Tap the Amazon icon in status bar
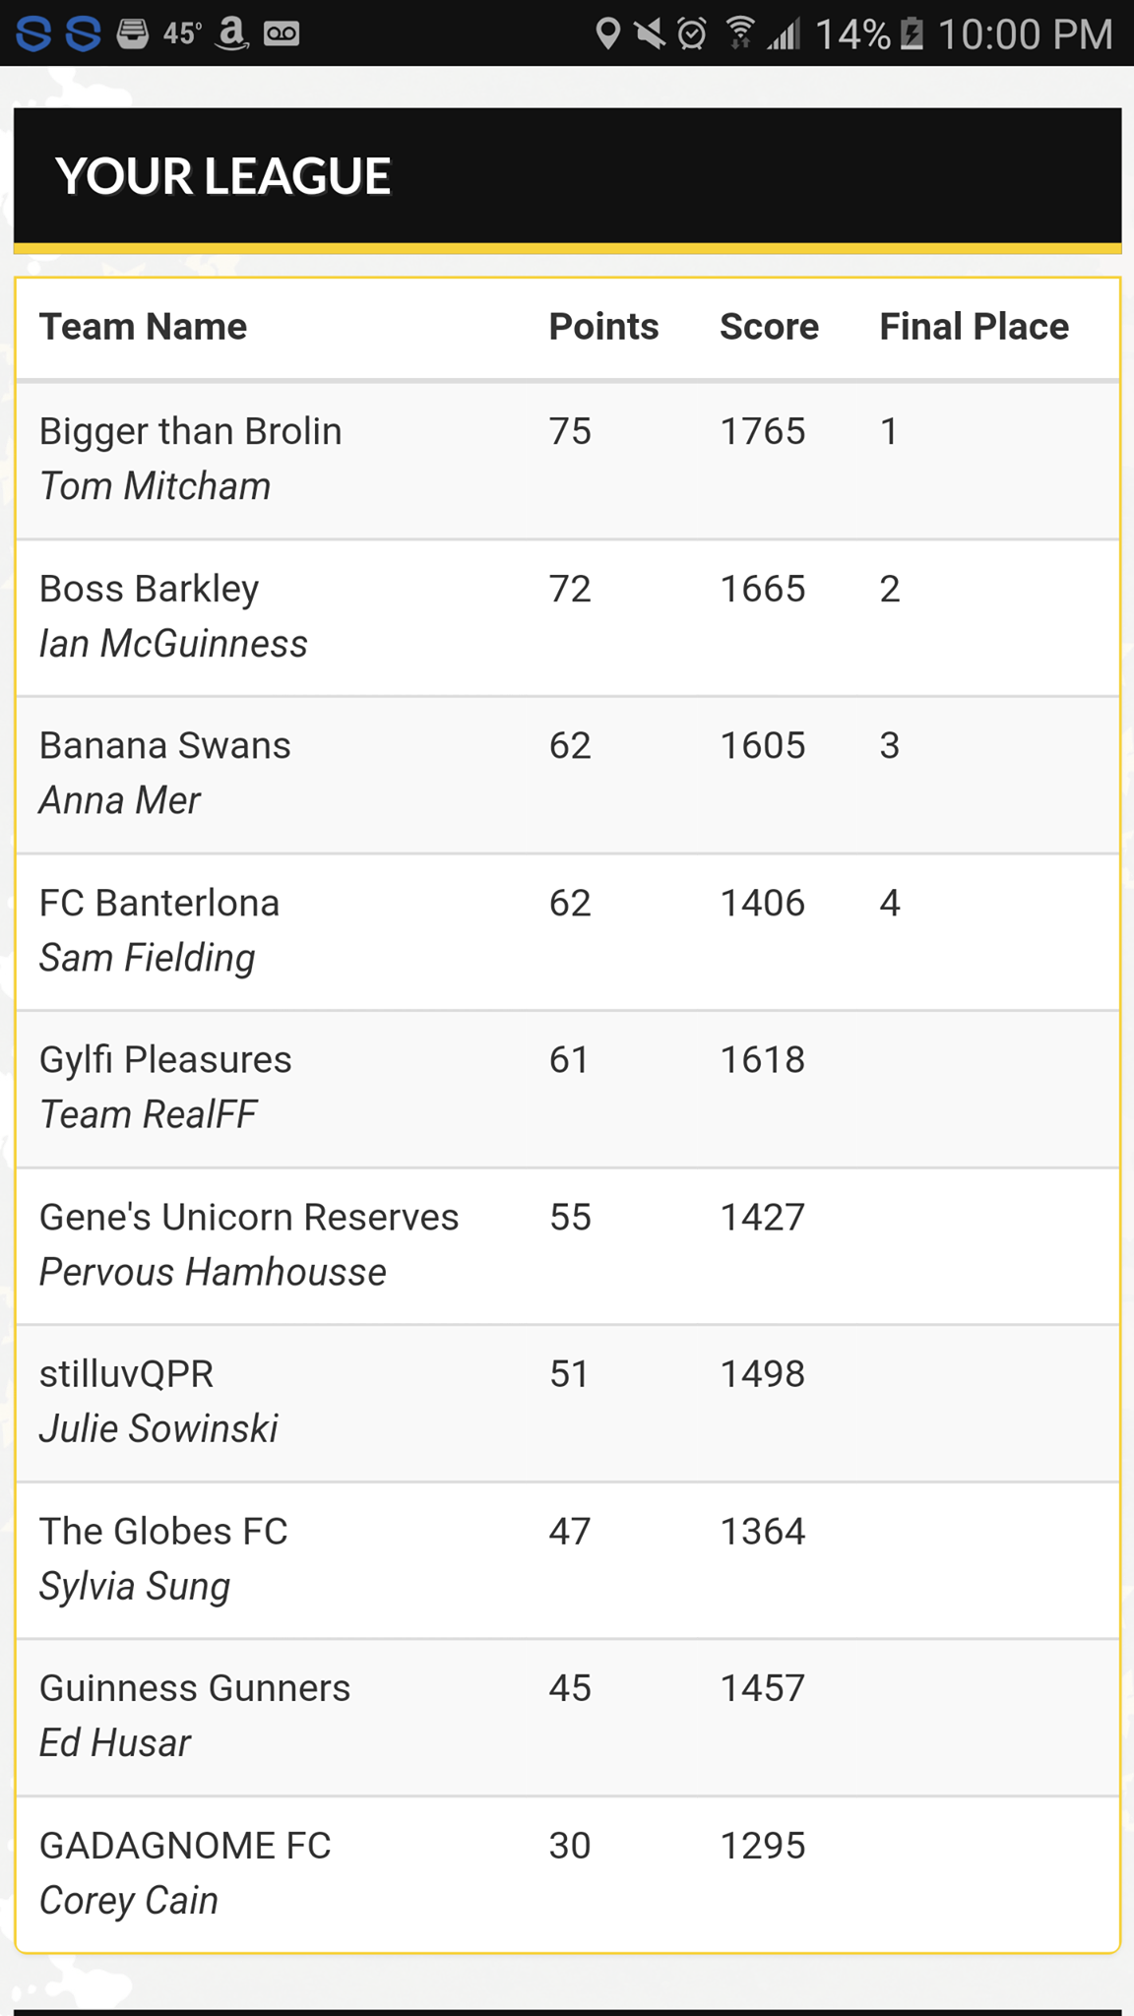Image resolution: width=1134 pixels, height=2016 pixels. coord(231,33)
